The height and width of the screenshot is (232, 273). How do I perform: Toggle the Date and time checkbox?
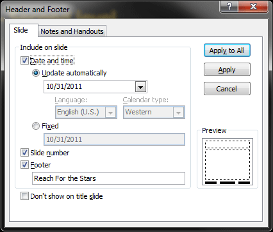pyautogui.click(x=24, y=61)
